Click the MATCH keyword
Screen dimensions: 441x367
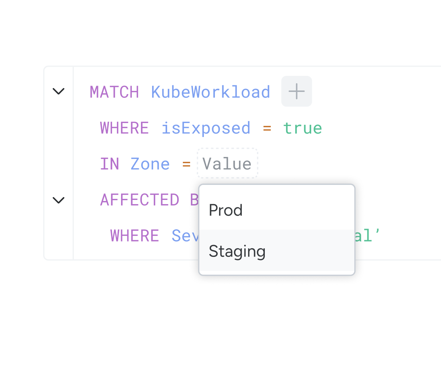(114, 92)
